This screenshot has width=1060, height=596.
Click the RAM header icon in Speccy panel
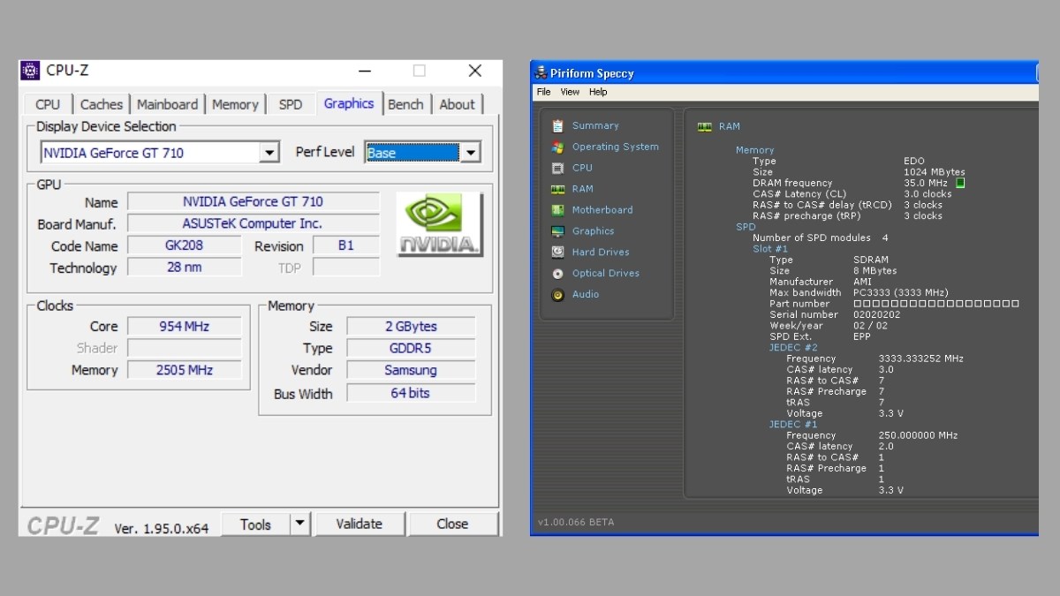click(x=705, y=126)
